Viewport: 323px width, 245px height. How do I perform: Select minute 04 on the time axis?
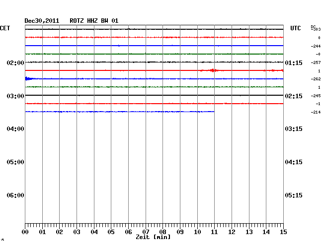click(x=94, y=232)
